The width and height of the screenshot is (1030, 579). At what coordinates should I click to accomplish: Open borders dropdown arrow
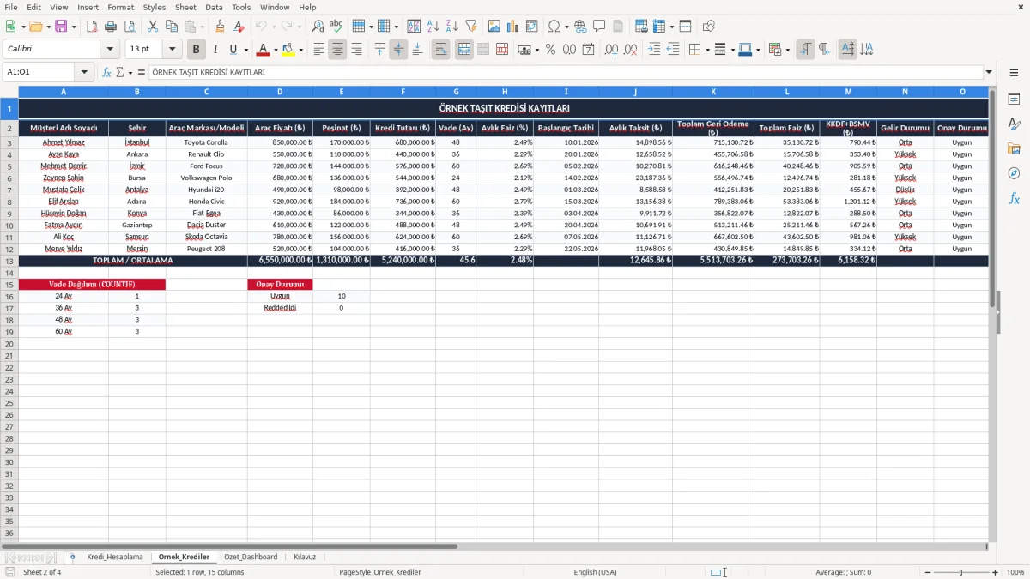(706, 50)
